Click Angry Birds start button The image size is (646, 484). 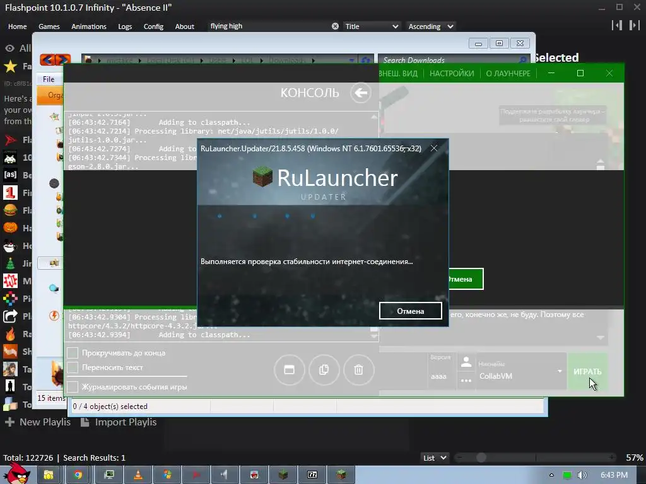(x=17, y=473)
